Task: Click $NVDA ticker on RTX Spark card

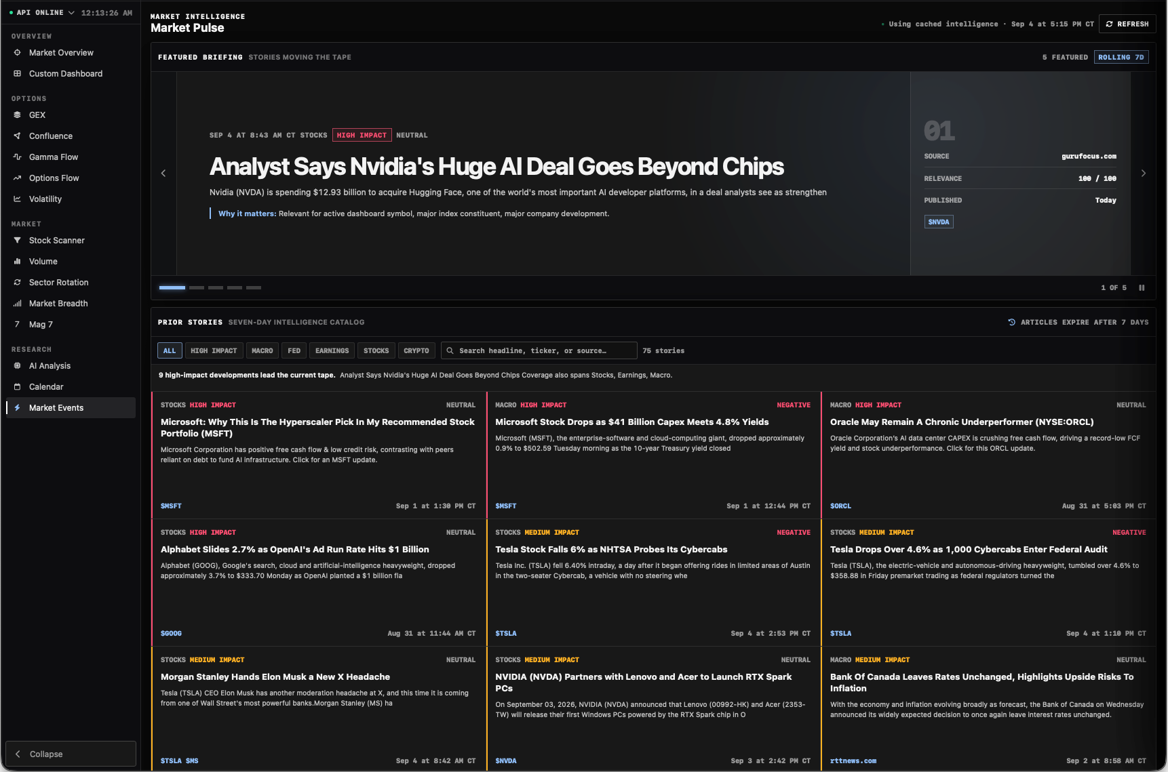Action: coord(506,761)
